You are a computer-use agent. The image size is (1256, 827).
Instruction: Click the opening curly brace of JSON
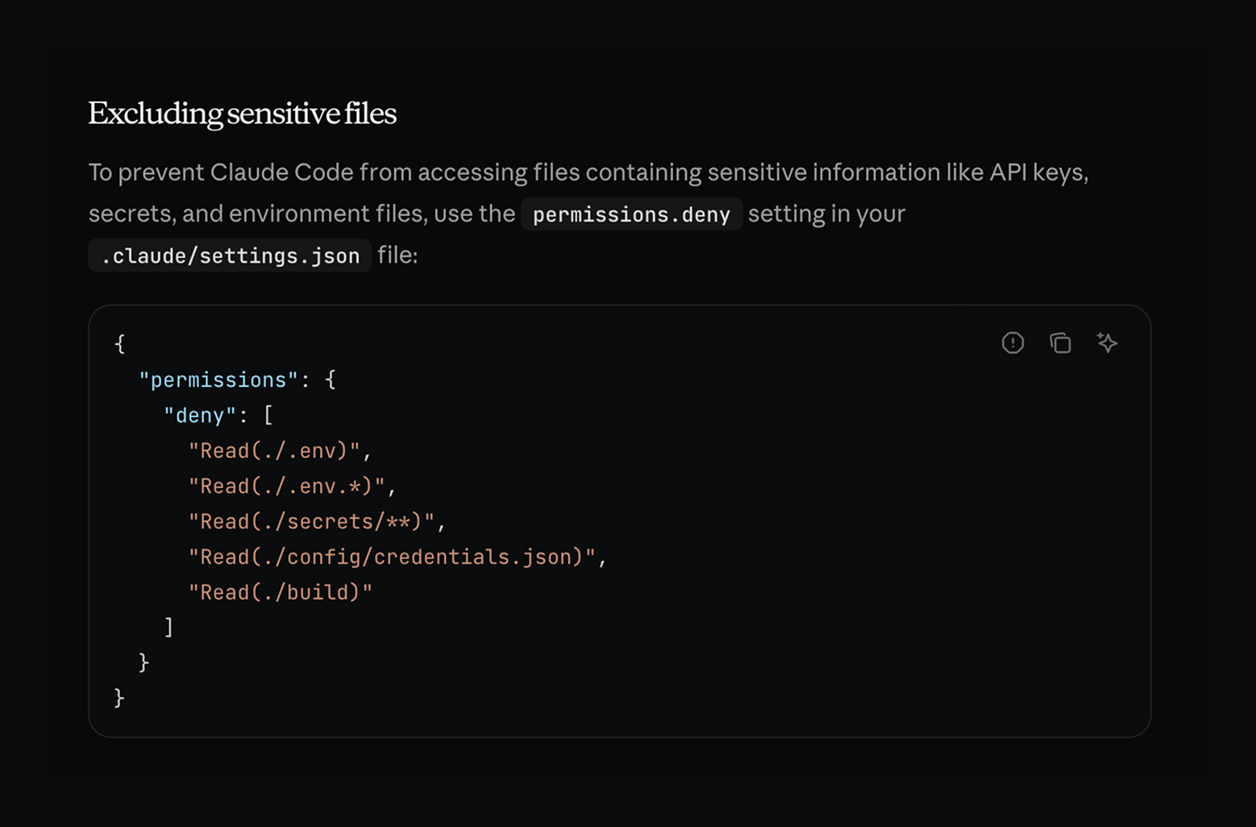(120, 344)
